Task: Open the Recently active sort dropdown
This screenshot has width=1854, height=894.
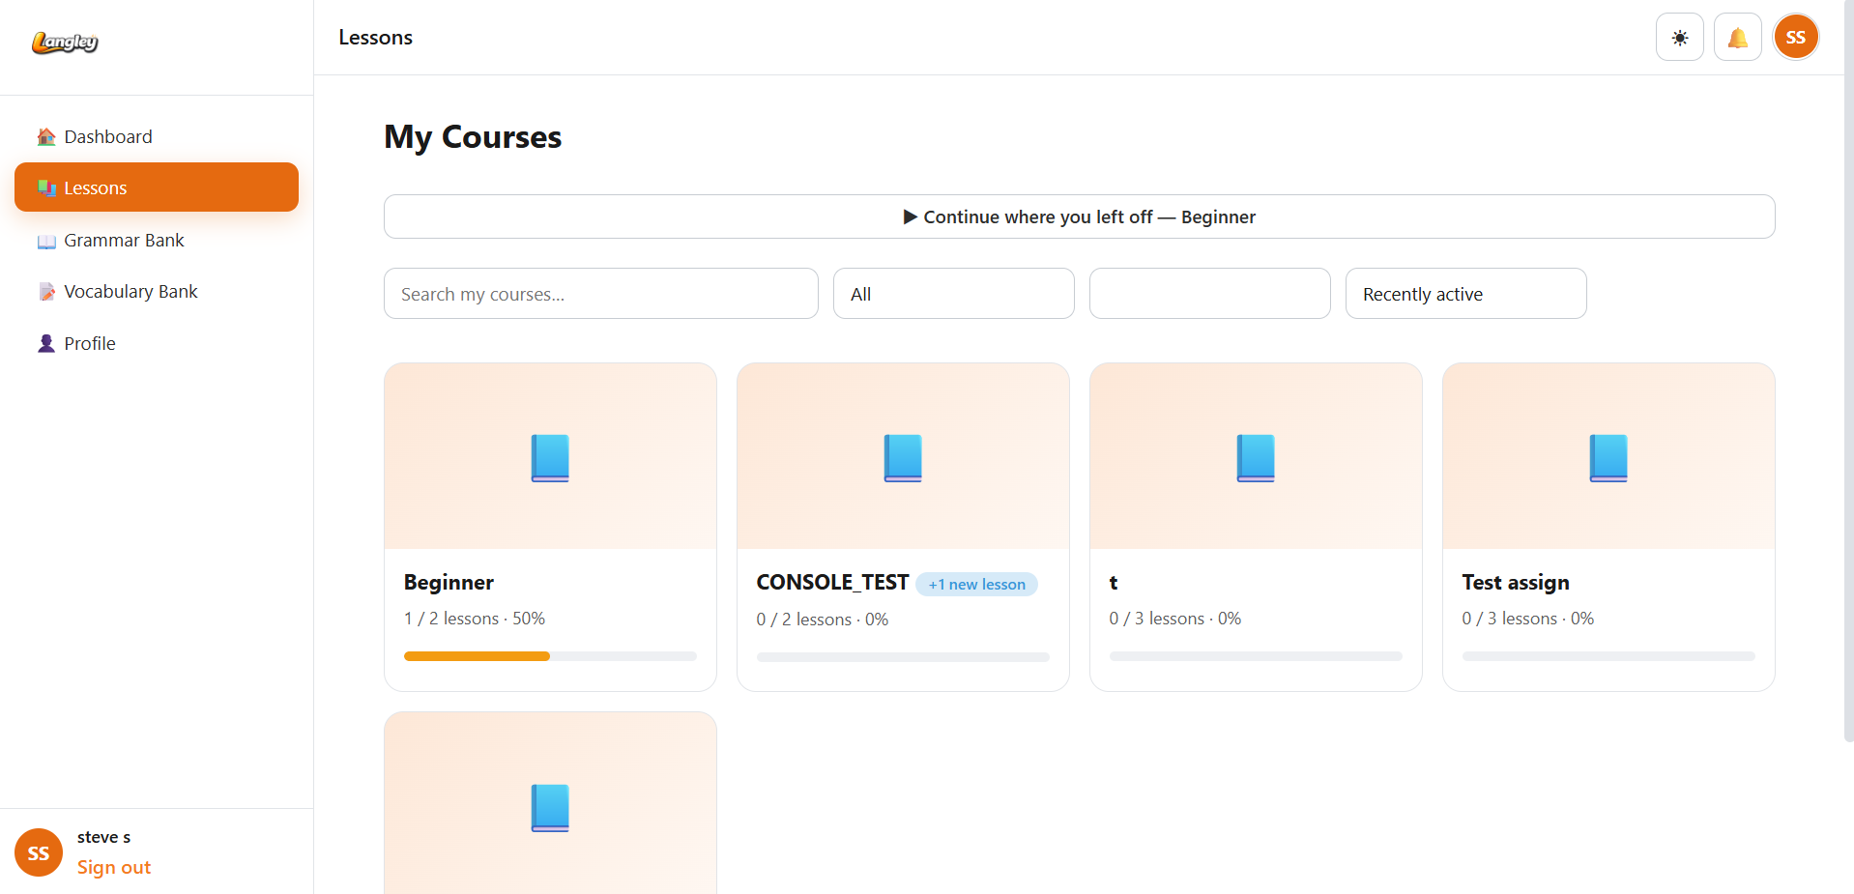Action: pos(1466,294)
